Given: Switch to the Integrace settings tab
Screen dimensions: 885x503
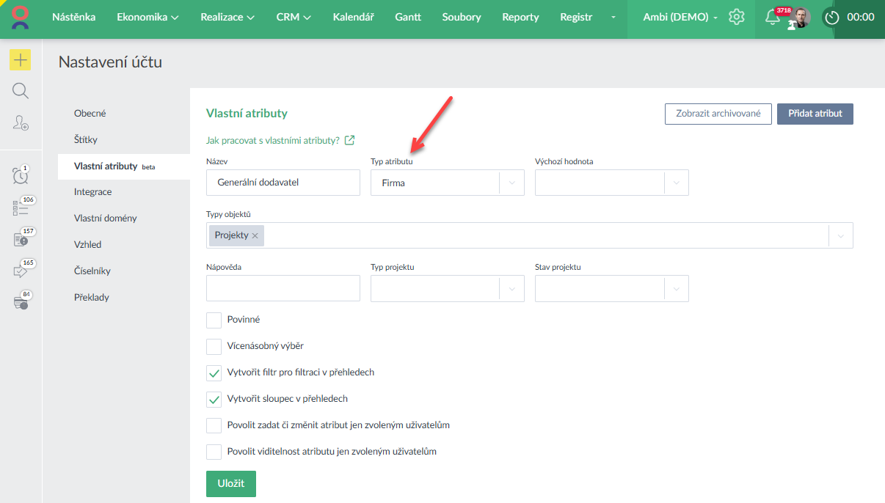Looking at the screenshot, I should pyautogui.click(x=92, y=192).
